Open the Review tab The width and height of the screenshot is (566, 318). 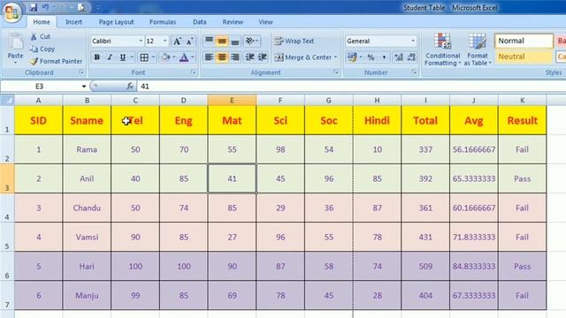233,22
